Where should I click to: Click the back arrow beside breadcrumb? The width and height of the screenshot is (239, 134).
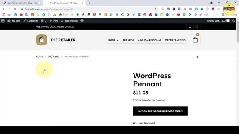(198, 57)
